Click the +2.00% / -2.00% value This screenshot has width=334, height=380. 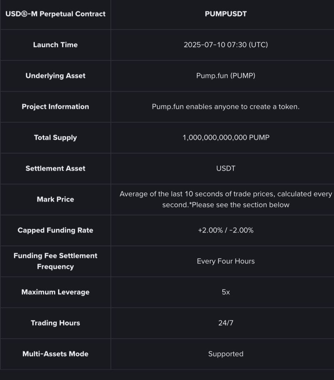click(x=226, y=230)
